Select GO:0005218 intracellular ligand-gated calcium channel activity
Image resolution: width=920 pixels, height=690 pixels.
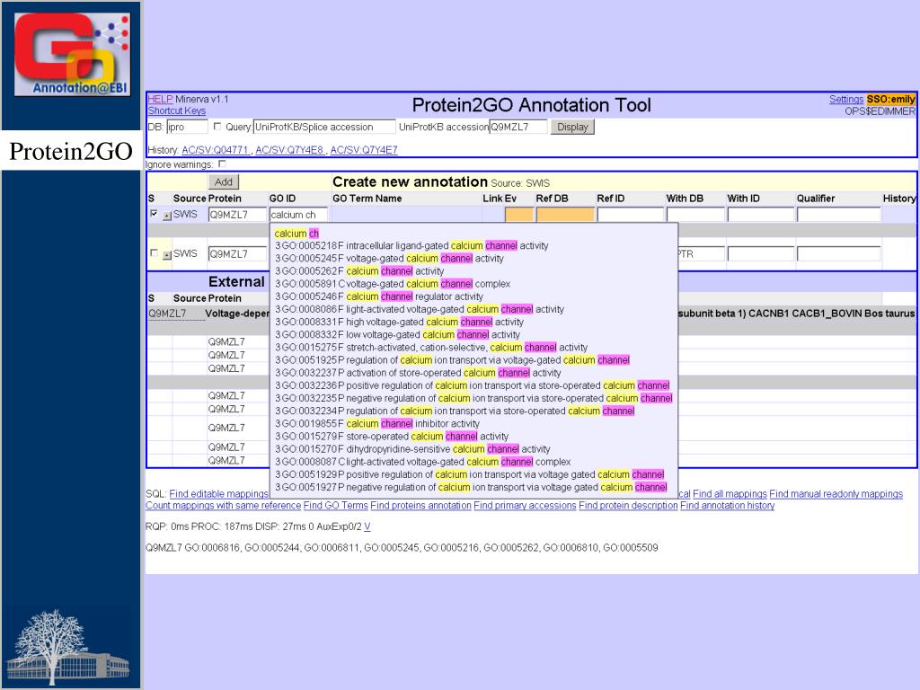point(411,246)
